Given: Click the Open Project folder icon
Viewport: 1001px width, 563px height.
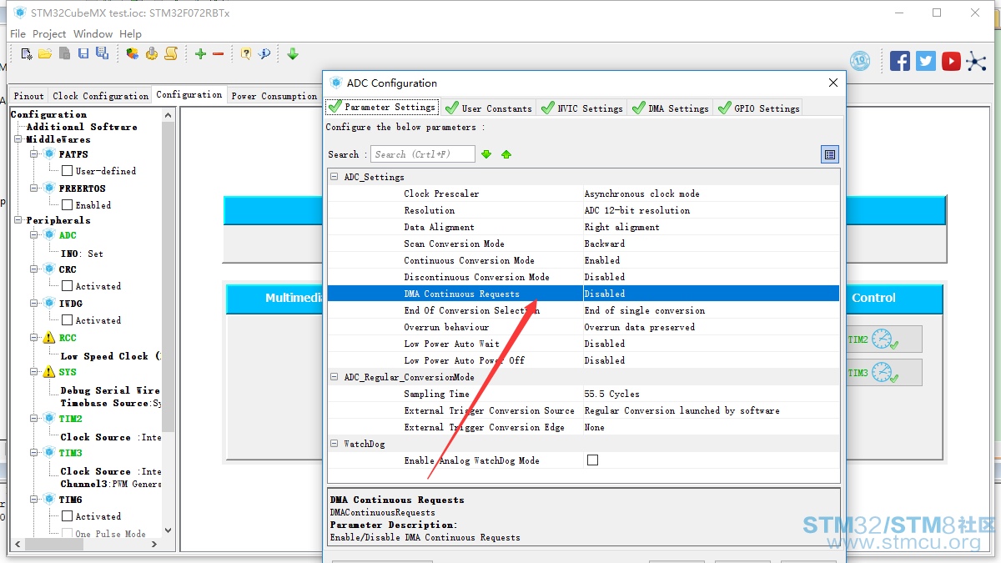Looking at the screenshot, I should point(45,53).
